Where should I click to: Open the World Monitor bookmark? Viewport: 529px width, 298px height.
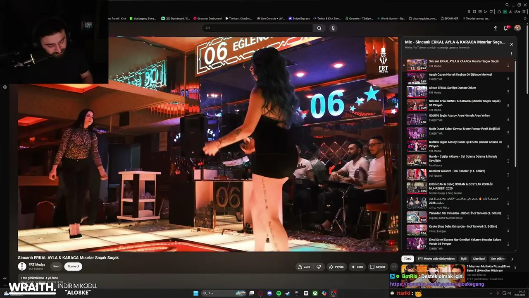point(391,19)
